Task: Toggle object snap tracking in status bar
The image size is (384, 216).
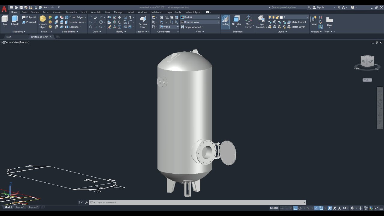Action: (x=316, y=208)
